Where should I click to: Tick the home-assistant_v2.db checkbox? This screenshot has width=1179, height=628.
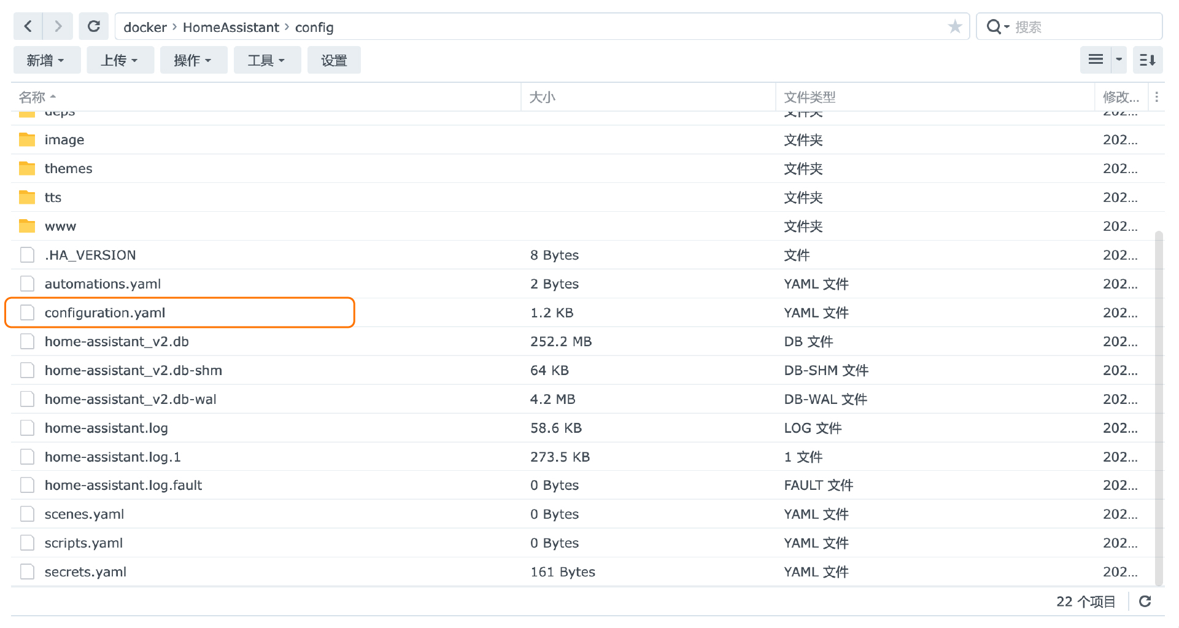(x=27, y=341)
